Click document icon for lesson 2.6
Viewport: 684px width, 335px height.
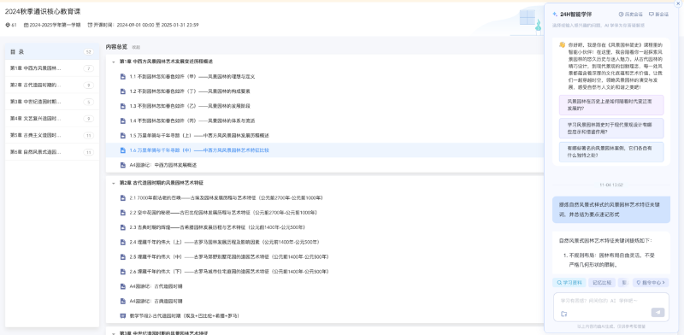[123, 271]
